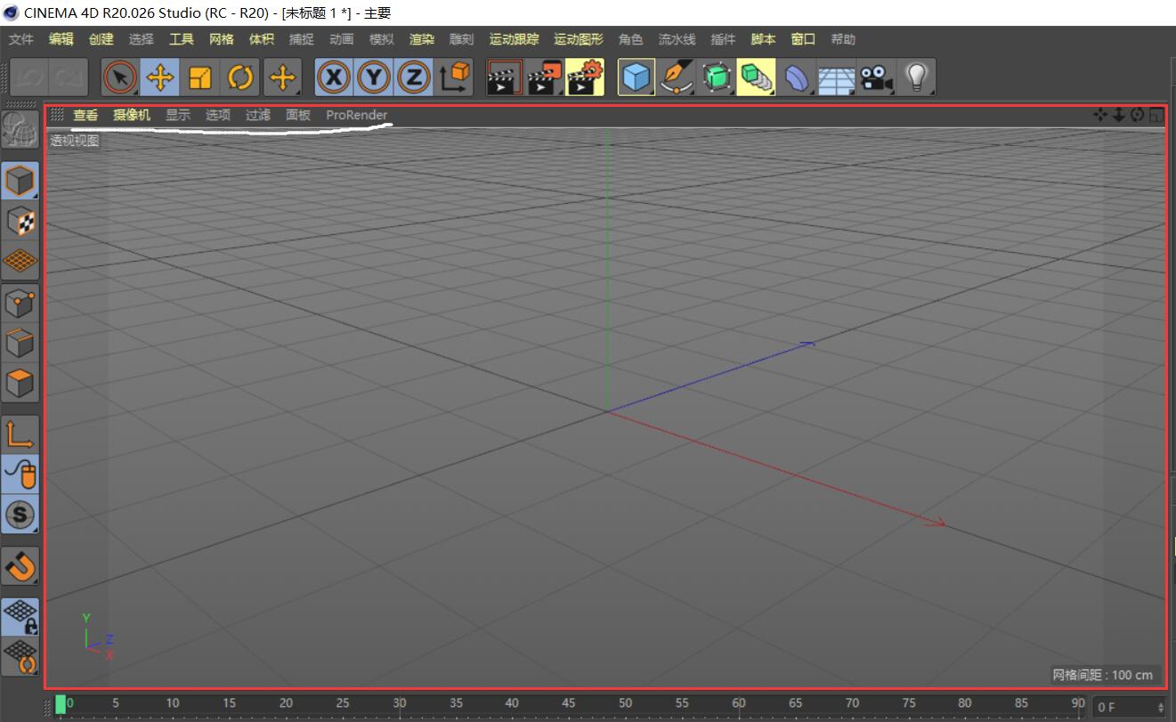
Task: Click the 透视视图 viewport label
Action: (x=75, y=140)
